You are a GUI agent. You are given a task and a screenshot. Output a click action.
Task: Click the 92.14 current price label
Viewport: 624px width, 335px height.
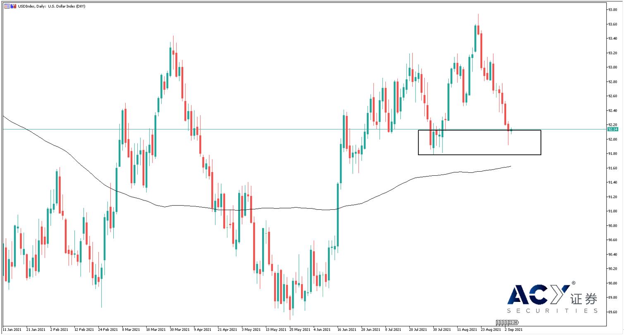pos(612,129)
